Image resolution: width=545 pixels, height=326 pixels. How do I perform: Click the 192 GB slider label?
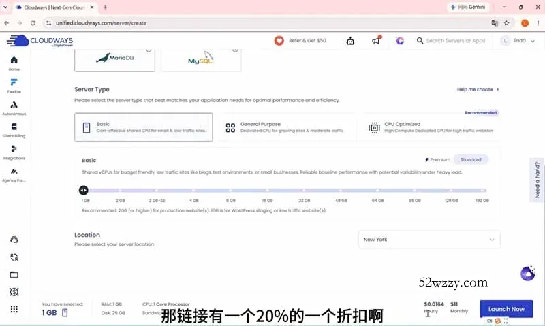click(482, 201)
